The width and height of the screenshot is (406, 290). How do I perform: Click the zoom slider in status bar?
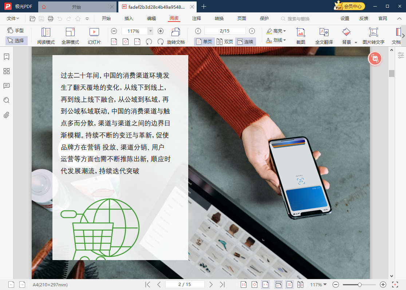[359, 285]
